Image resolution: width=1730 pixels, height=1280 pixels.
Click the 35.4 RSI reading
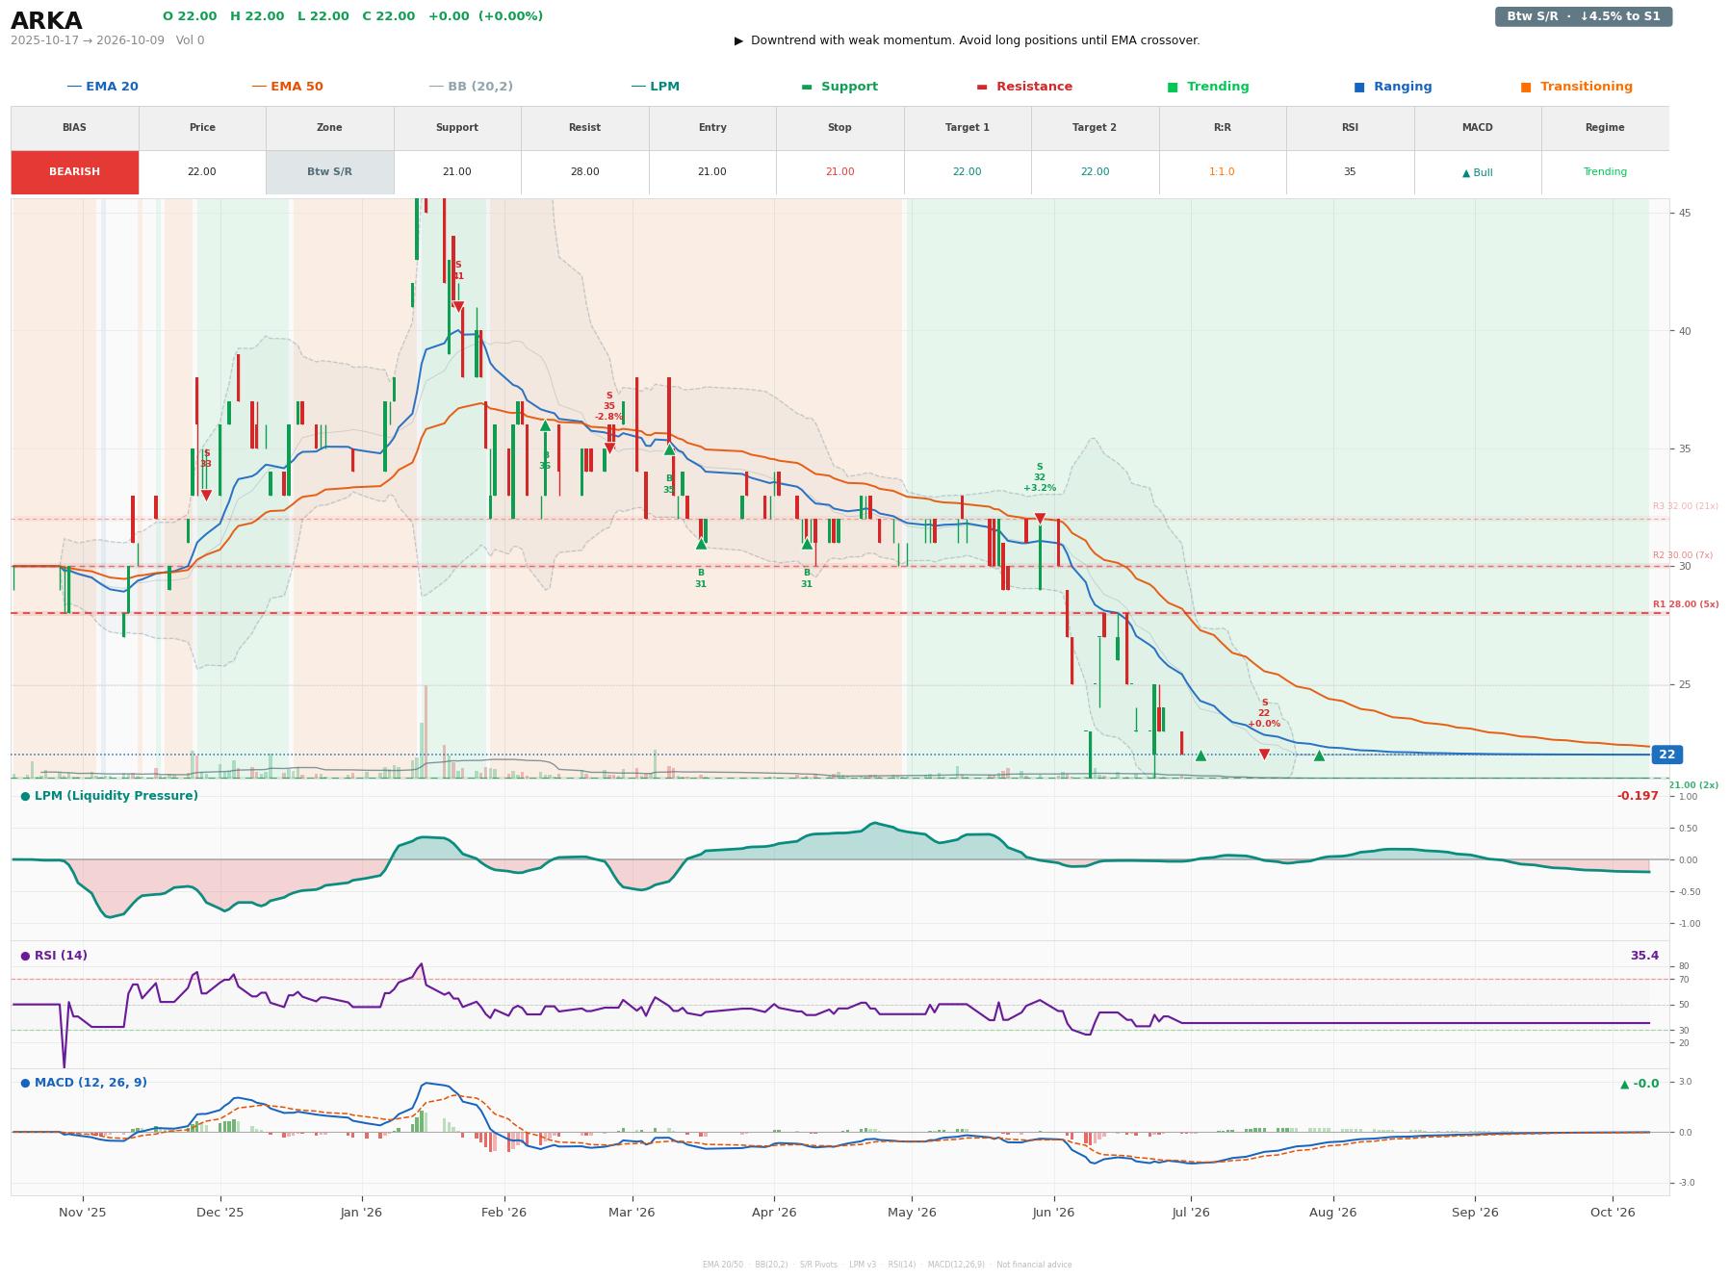(x=1644, y=956)
